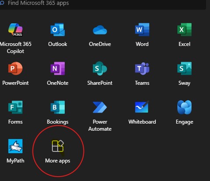Launch the MyPath app icon
Image resolution: width=210 pixels, height=181 pixels.
coord(15,146)
